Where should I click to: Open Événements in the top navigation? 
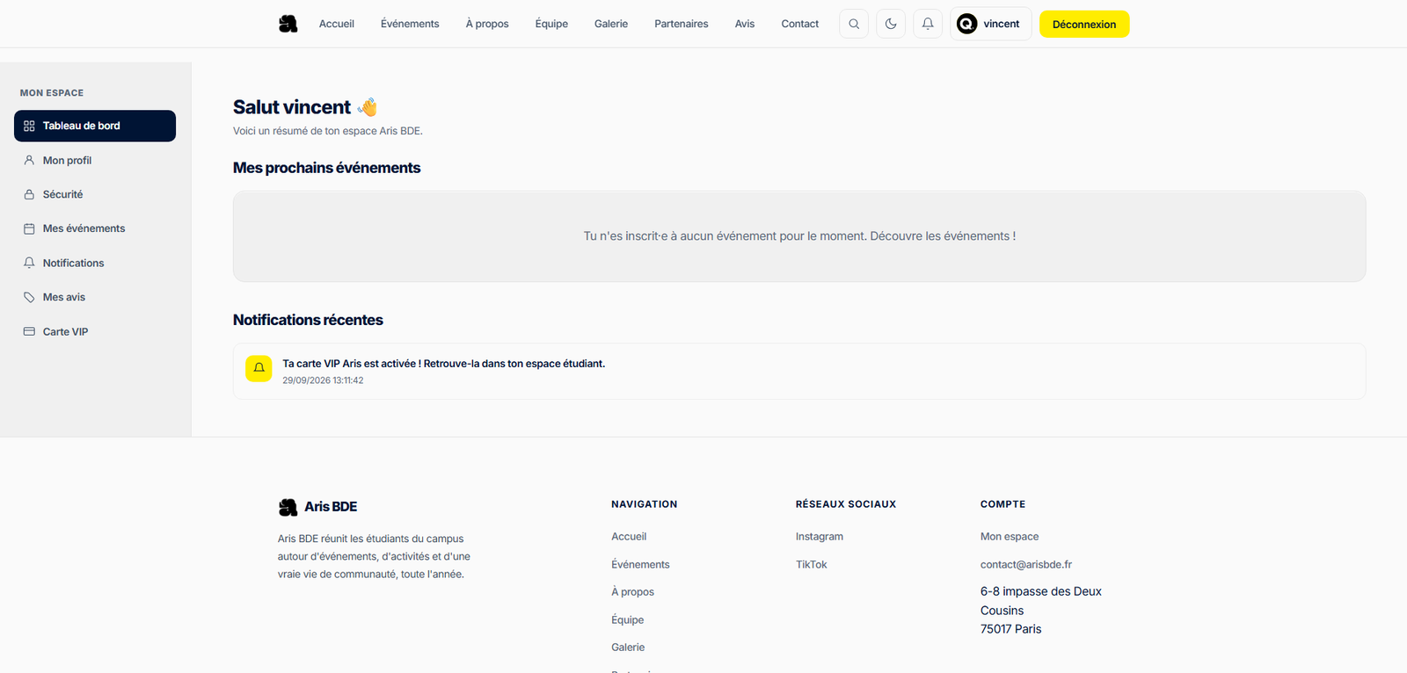pos(410,24)
